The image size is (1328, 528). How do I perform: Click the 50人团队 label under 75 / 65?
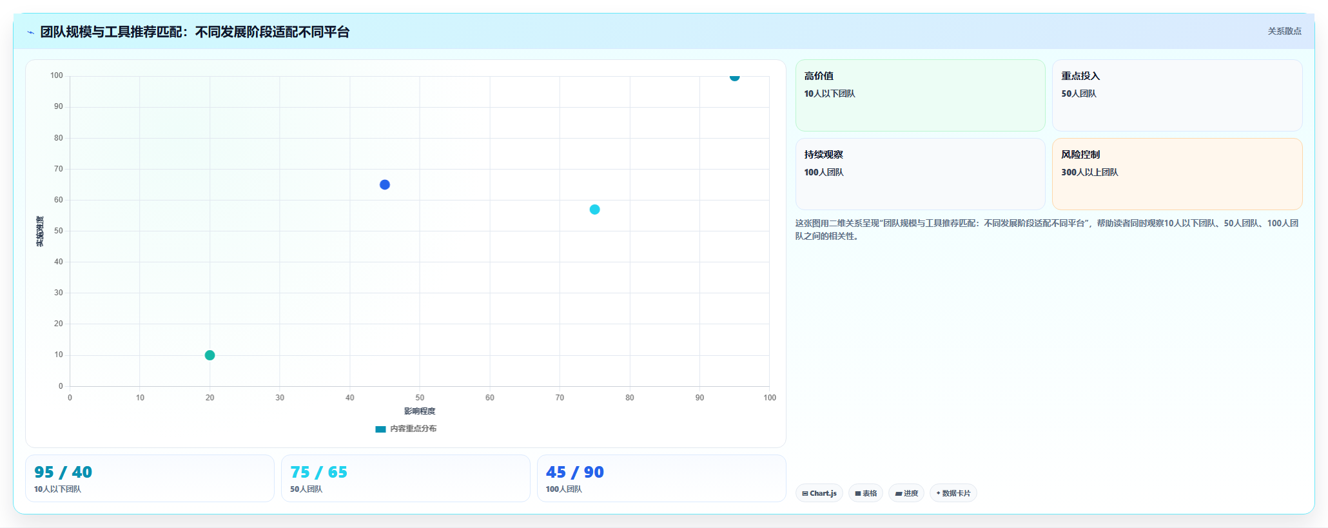[x=306, y=489]
